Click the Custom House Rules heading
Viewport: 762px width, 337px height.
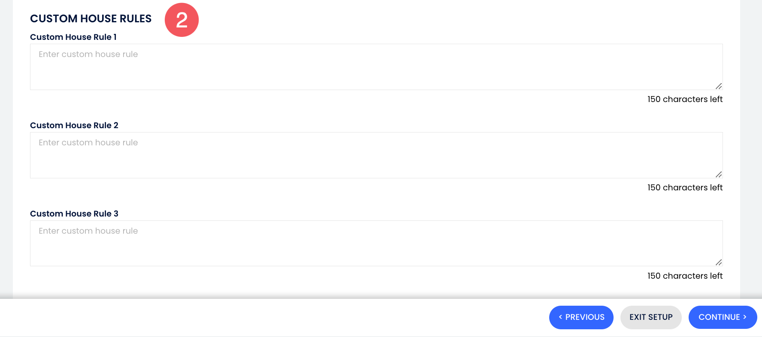tap(91, 18)
